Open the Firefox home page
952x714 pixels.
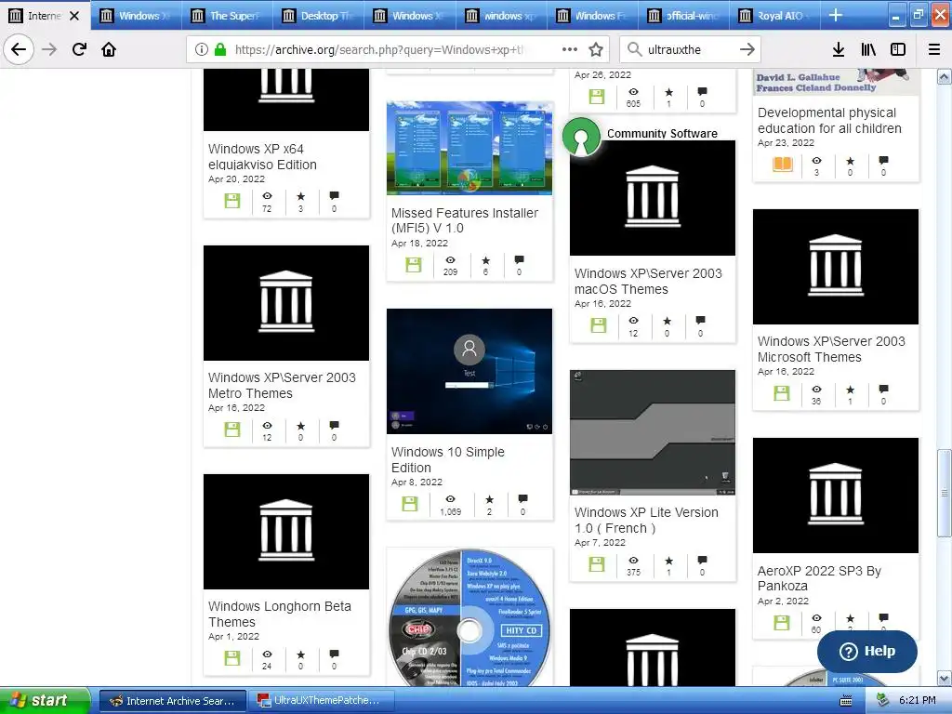click(x=109, y=49)
